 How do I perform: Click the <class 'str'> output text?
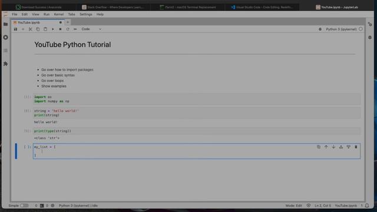47,138
